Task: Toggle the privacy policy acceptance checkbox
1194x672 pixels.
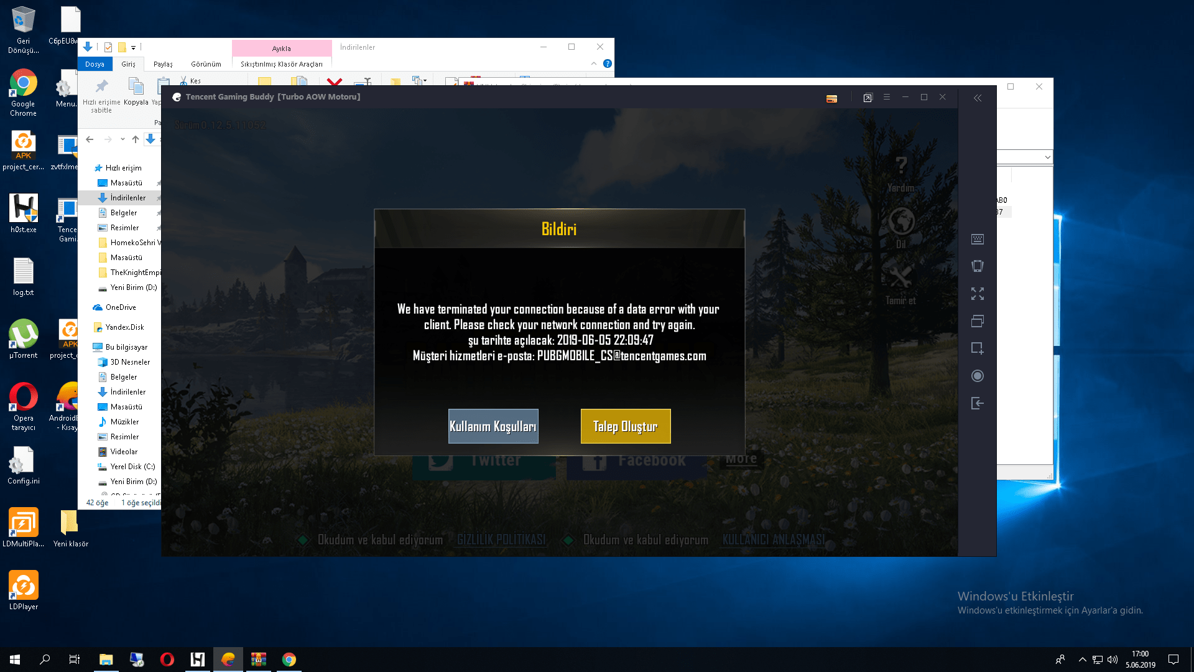Action: (x=303, y=540)
